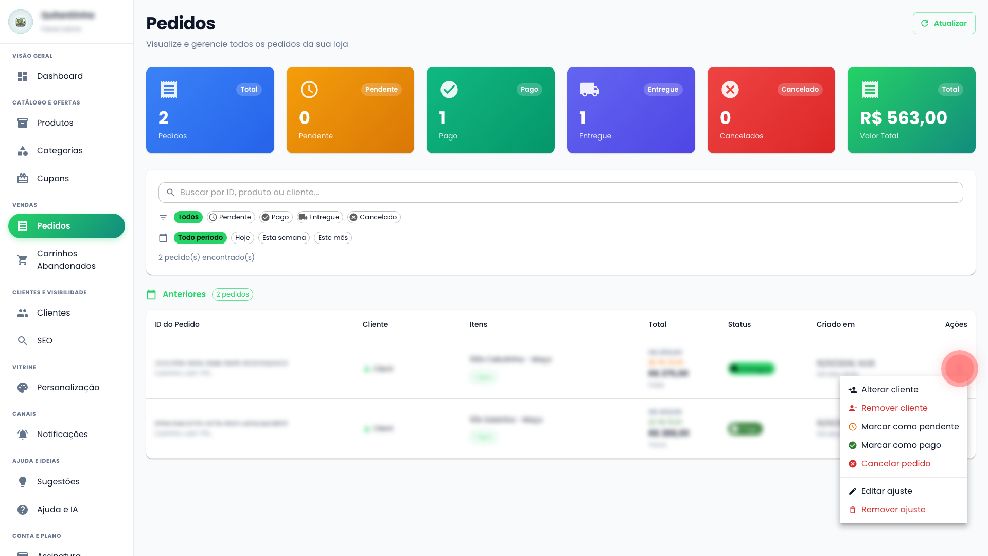Click the calendar icon beside period filters
This screenshot has height=556, width=988.
pyautogui.click(x=163, y=238)
